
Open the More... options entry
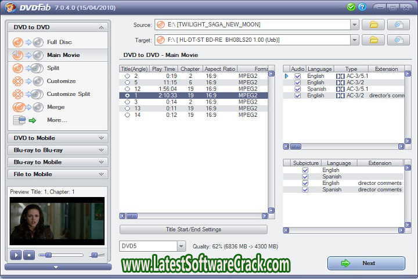click(57, 120)
